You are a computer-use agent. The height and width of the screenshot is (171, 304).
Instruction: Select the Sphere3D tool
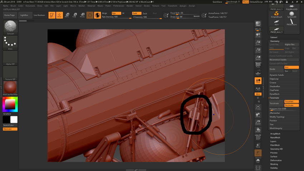click(x=291, y=15)
